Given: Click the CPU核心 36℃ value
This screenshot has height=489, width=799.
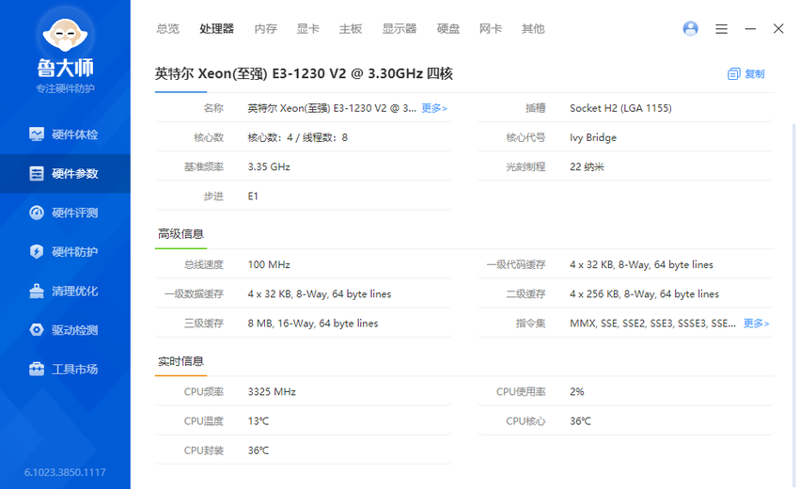Looking at the screenshot, I should pos(580,421).
